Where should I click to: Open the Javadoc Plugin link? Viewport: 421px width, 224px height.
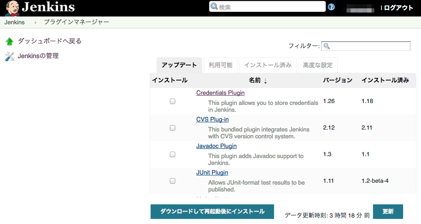[216, 146]
